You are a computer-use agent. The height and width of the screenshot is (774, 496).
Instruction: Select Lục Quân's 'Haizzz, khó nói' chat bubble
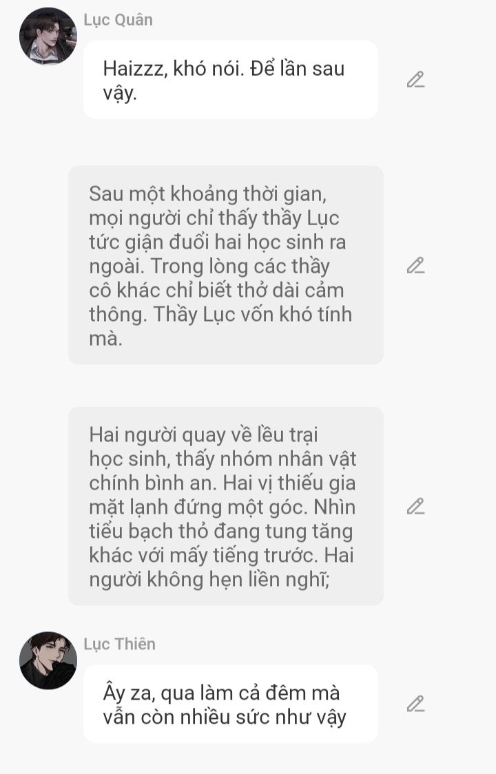(231, 79)
